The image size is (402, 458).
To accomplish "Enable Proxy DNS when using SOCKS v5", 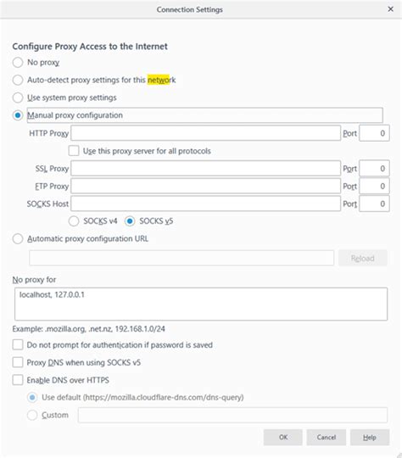I will 18,362.
